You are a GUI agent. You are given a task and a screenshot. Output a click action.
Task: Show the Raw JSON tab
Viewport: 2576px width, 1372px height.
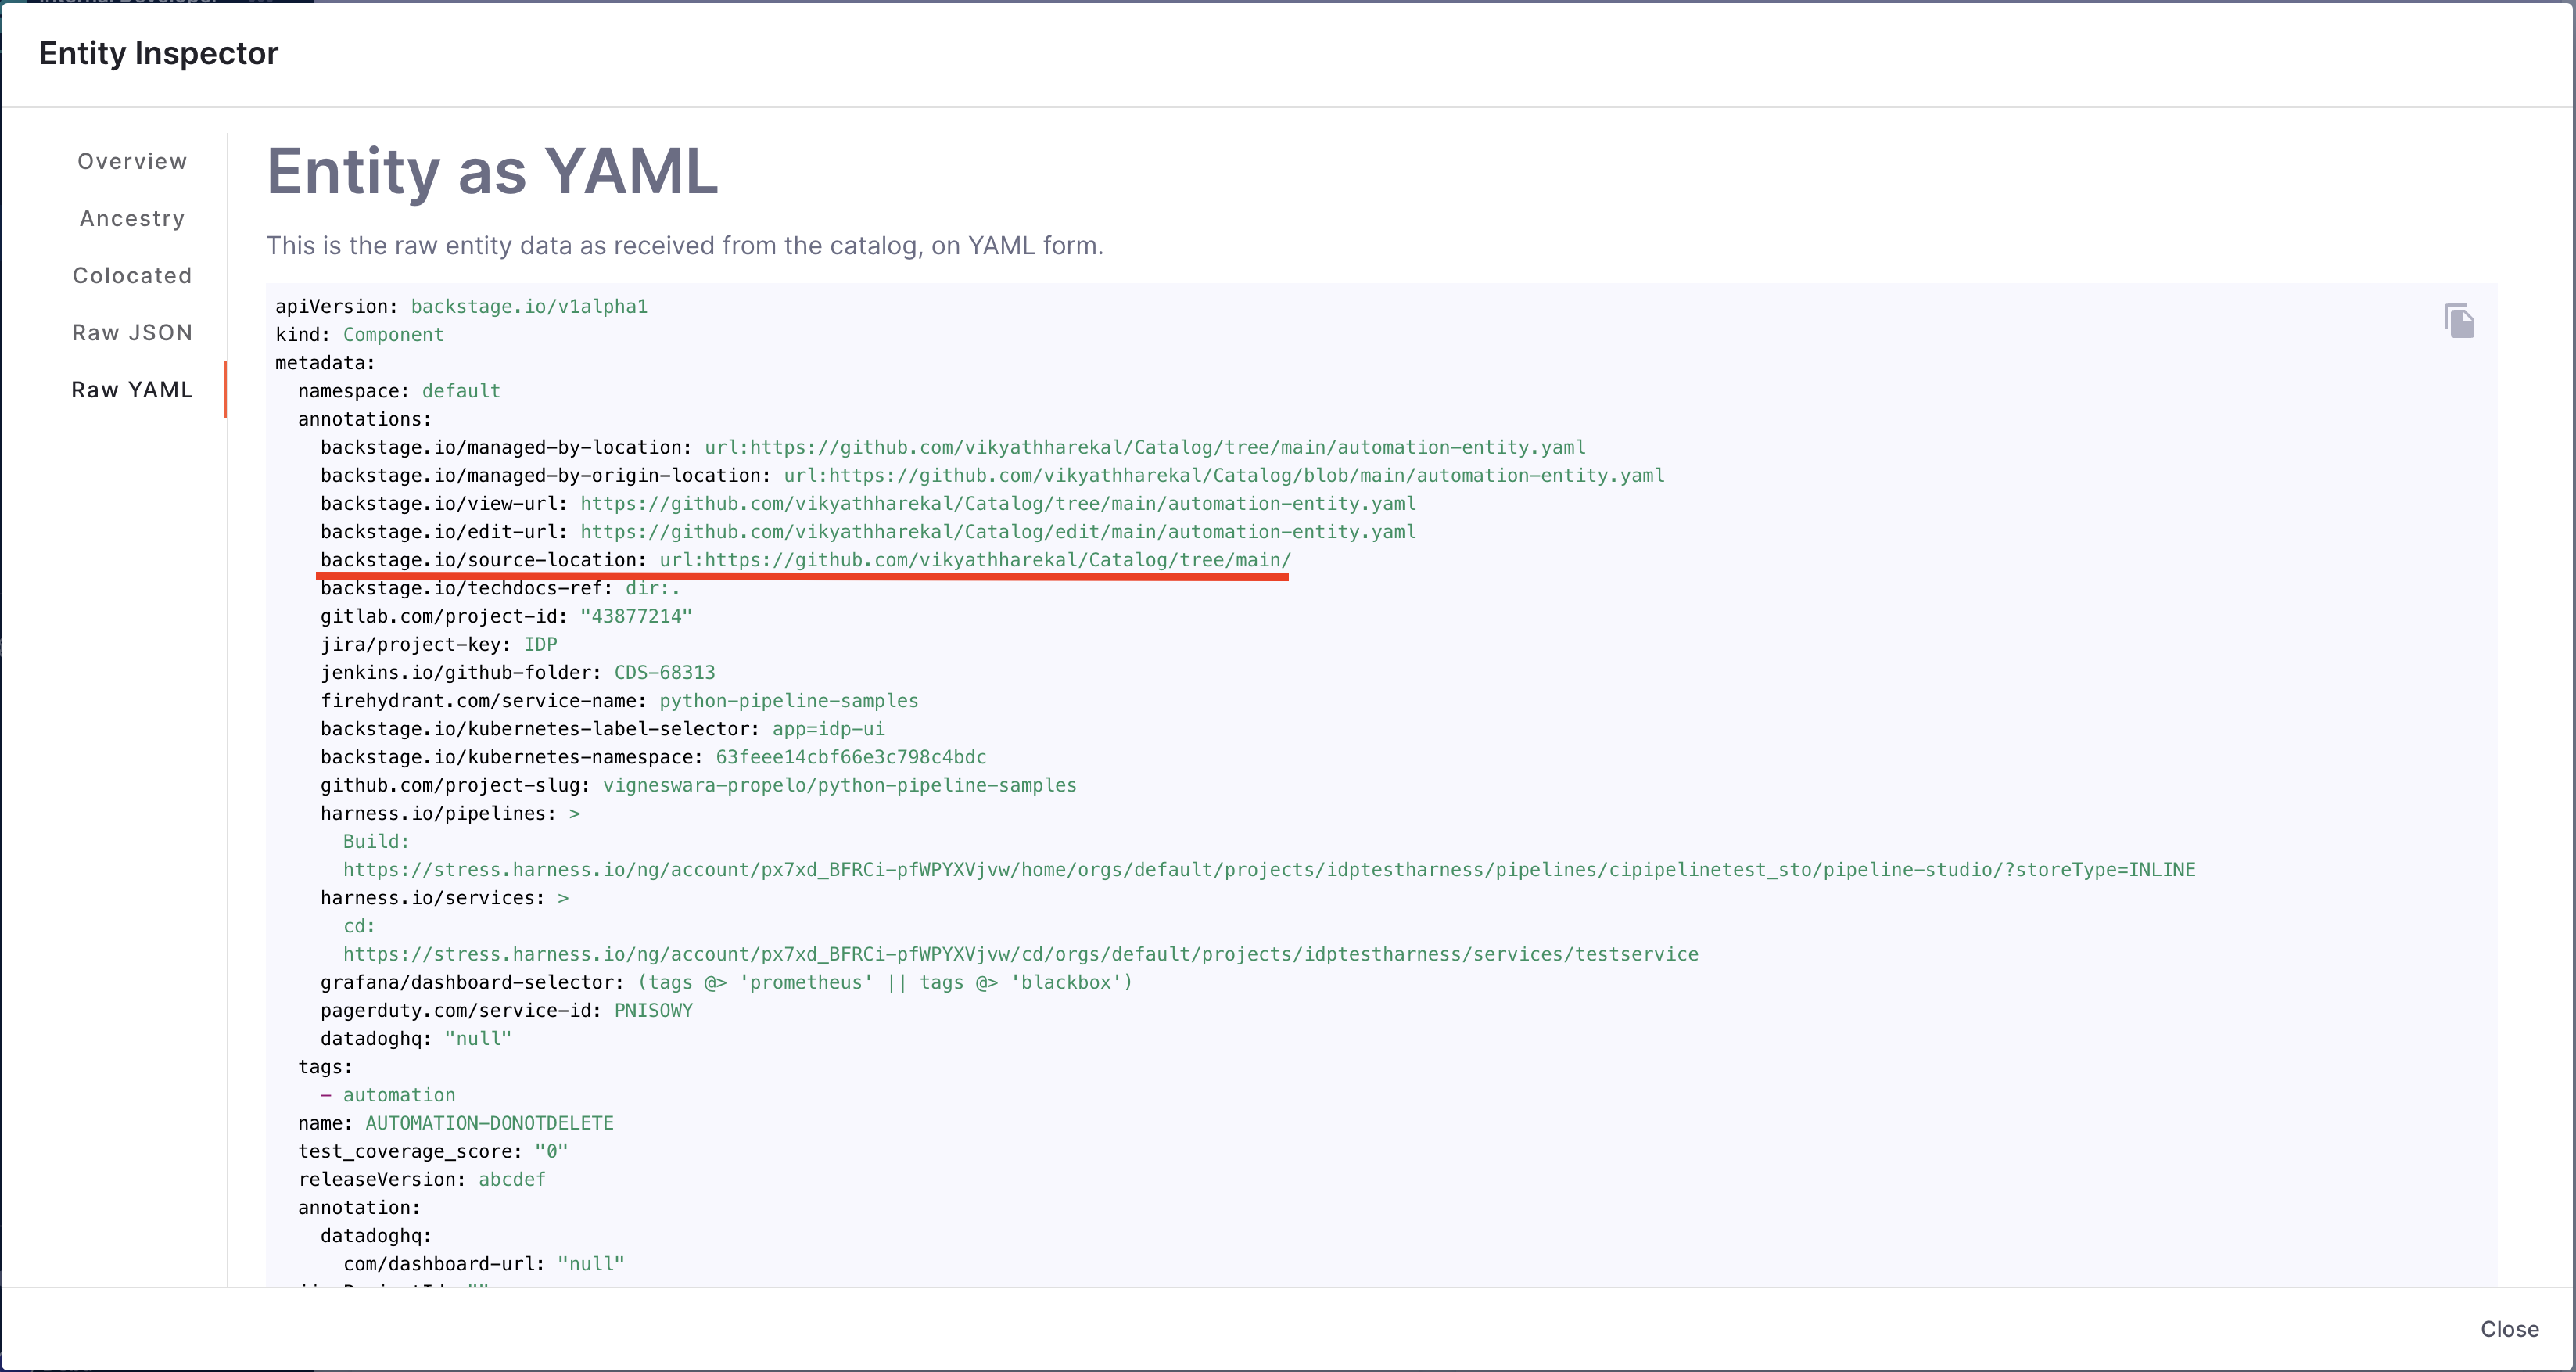(132, 332)
